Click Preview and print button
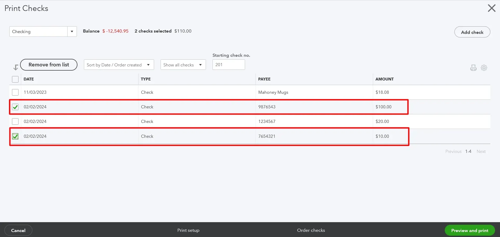The width and height of the screenshot is (500, 237). (x=470, y=230)
